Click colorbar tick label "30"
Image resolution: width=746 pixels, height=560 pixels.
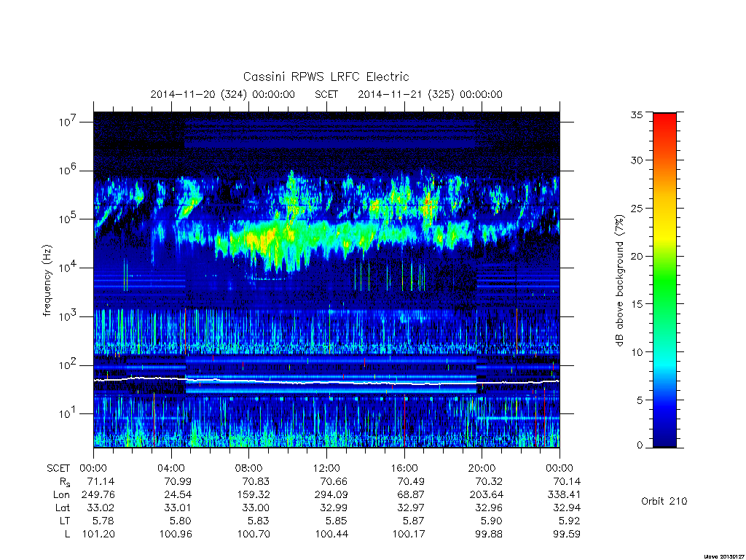pyautogui.click(x=637, y=160)
